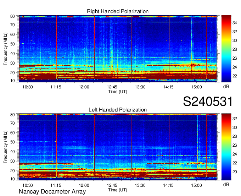
Task: Click the 60 MHz tick on right-handed plot
Action: point(13,34)
